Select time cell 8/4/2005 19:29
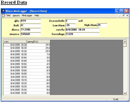This screenshot has width=130, height=102. click(x=15, y=87)
